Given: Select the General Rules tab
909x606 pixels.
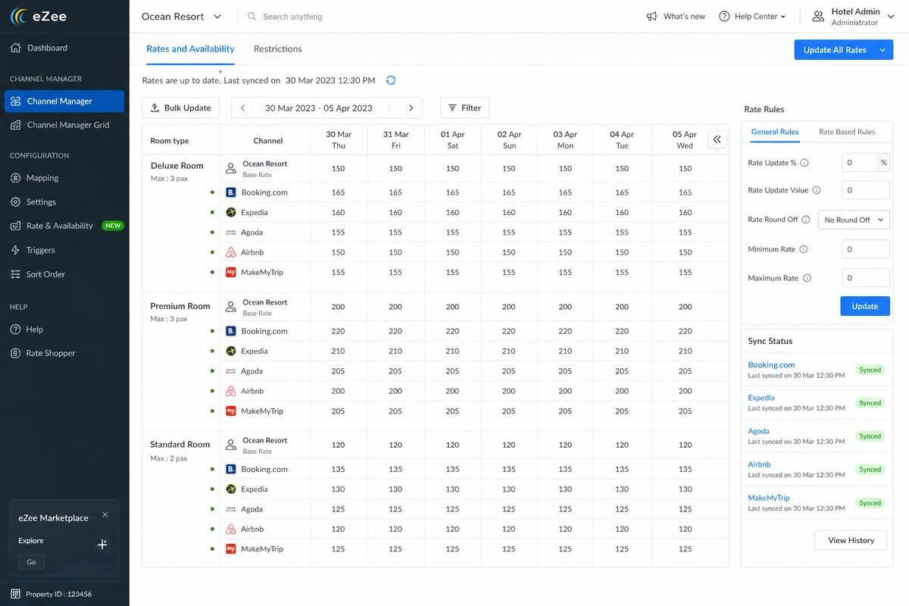Looking at the screenshot, I should pos(775,132).
